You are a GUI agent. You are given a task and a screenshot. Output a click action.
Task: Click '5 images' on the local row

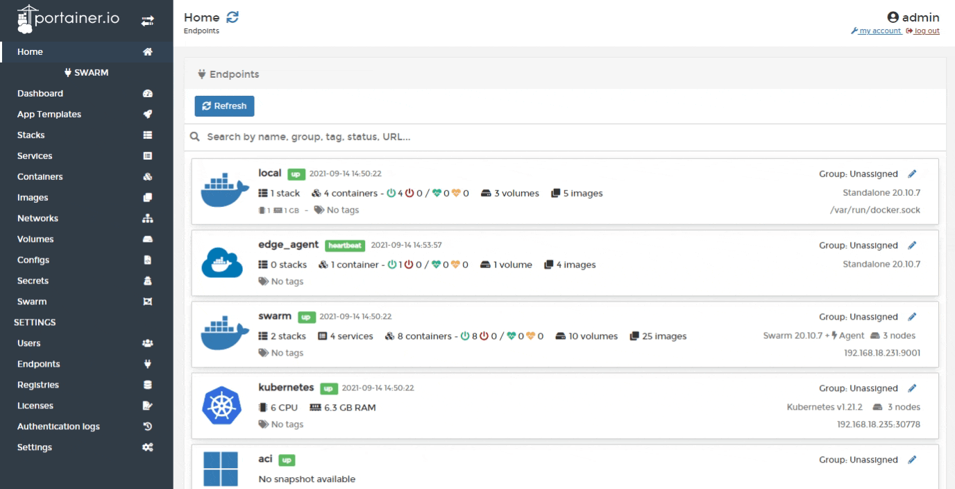(x=577, y=193)
